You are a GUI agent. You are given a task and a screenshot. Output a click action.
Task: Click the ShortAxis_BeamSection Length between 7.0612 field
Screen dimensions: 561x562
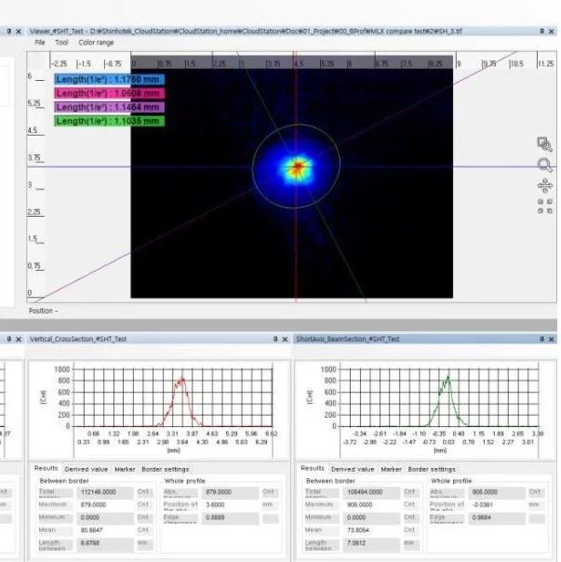[x=371, y=543]
